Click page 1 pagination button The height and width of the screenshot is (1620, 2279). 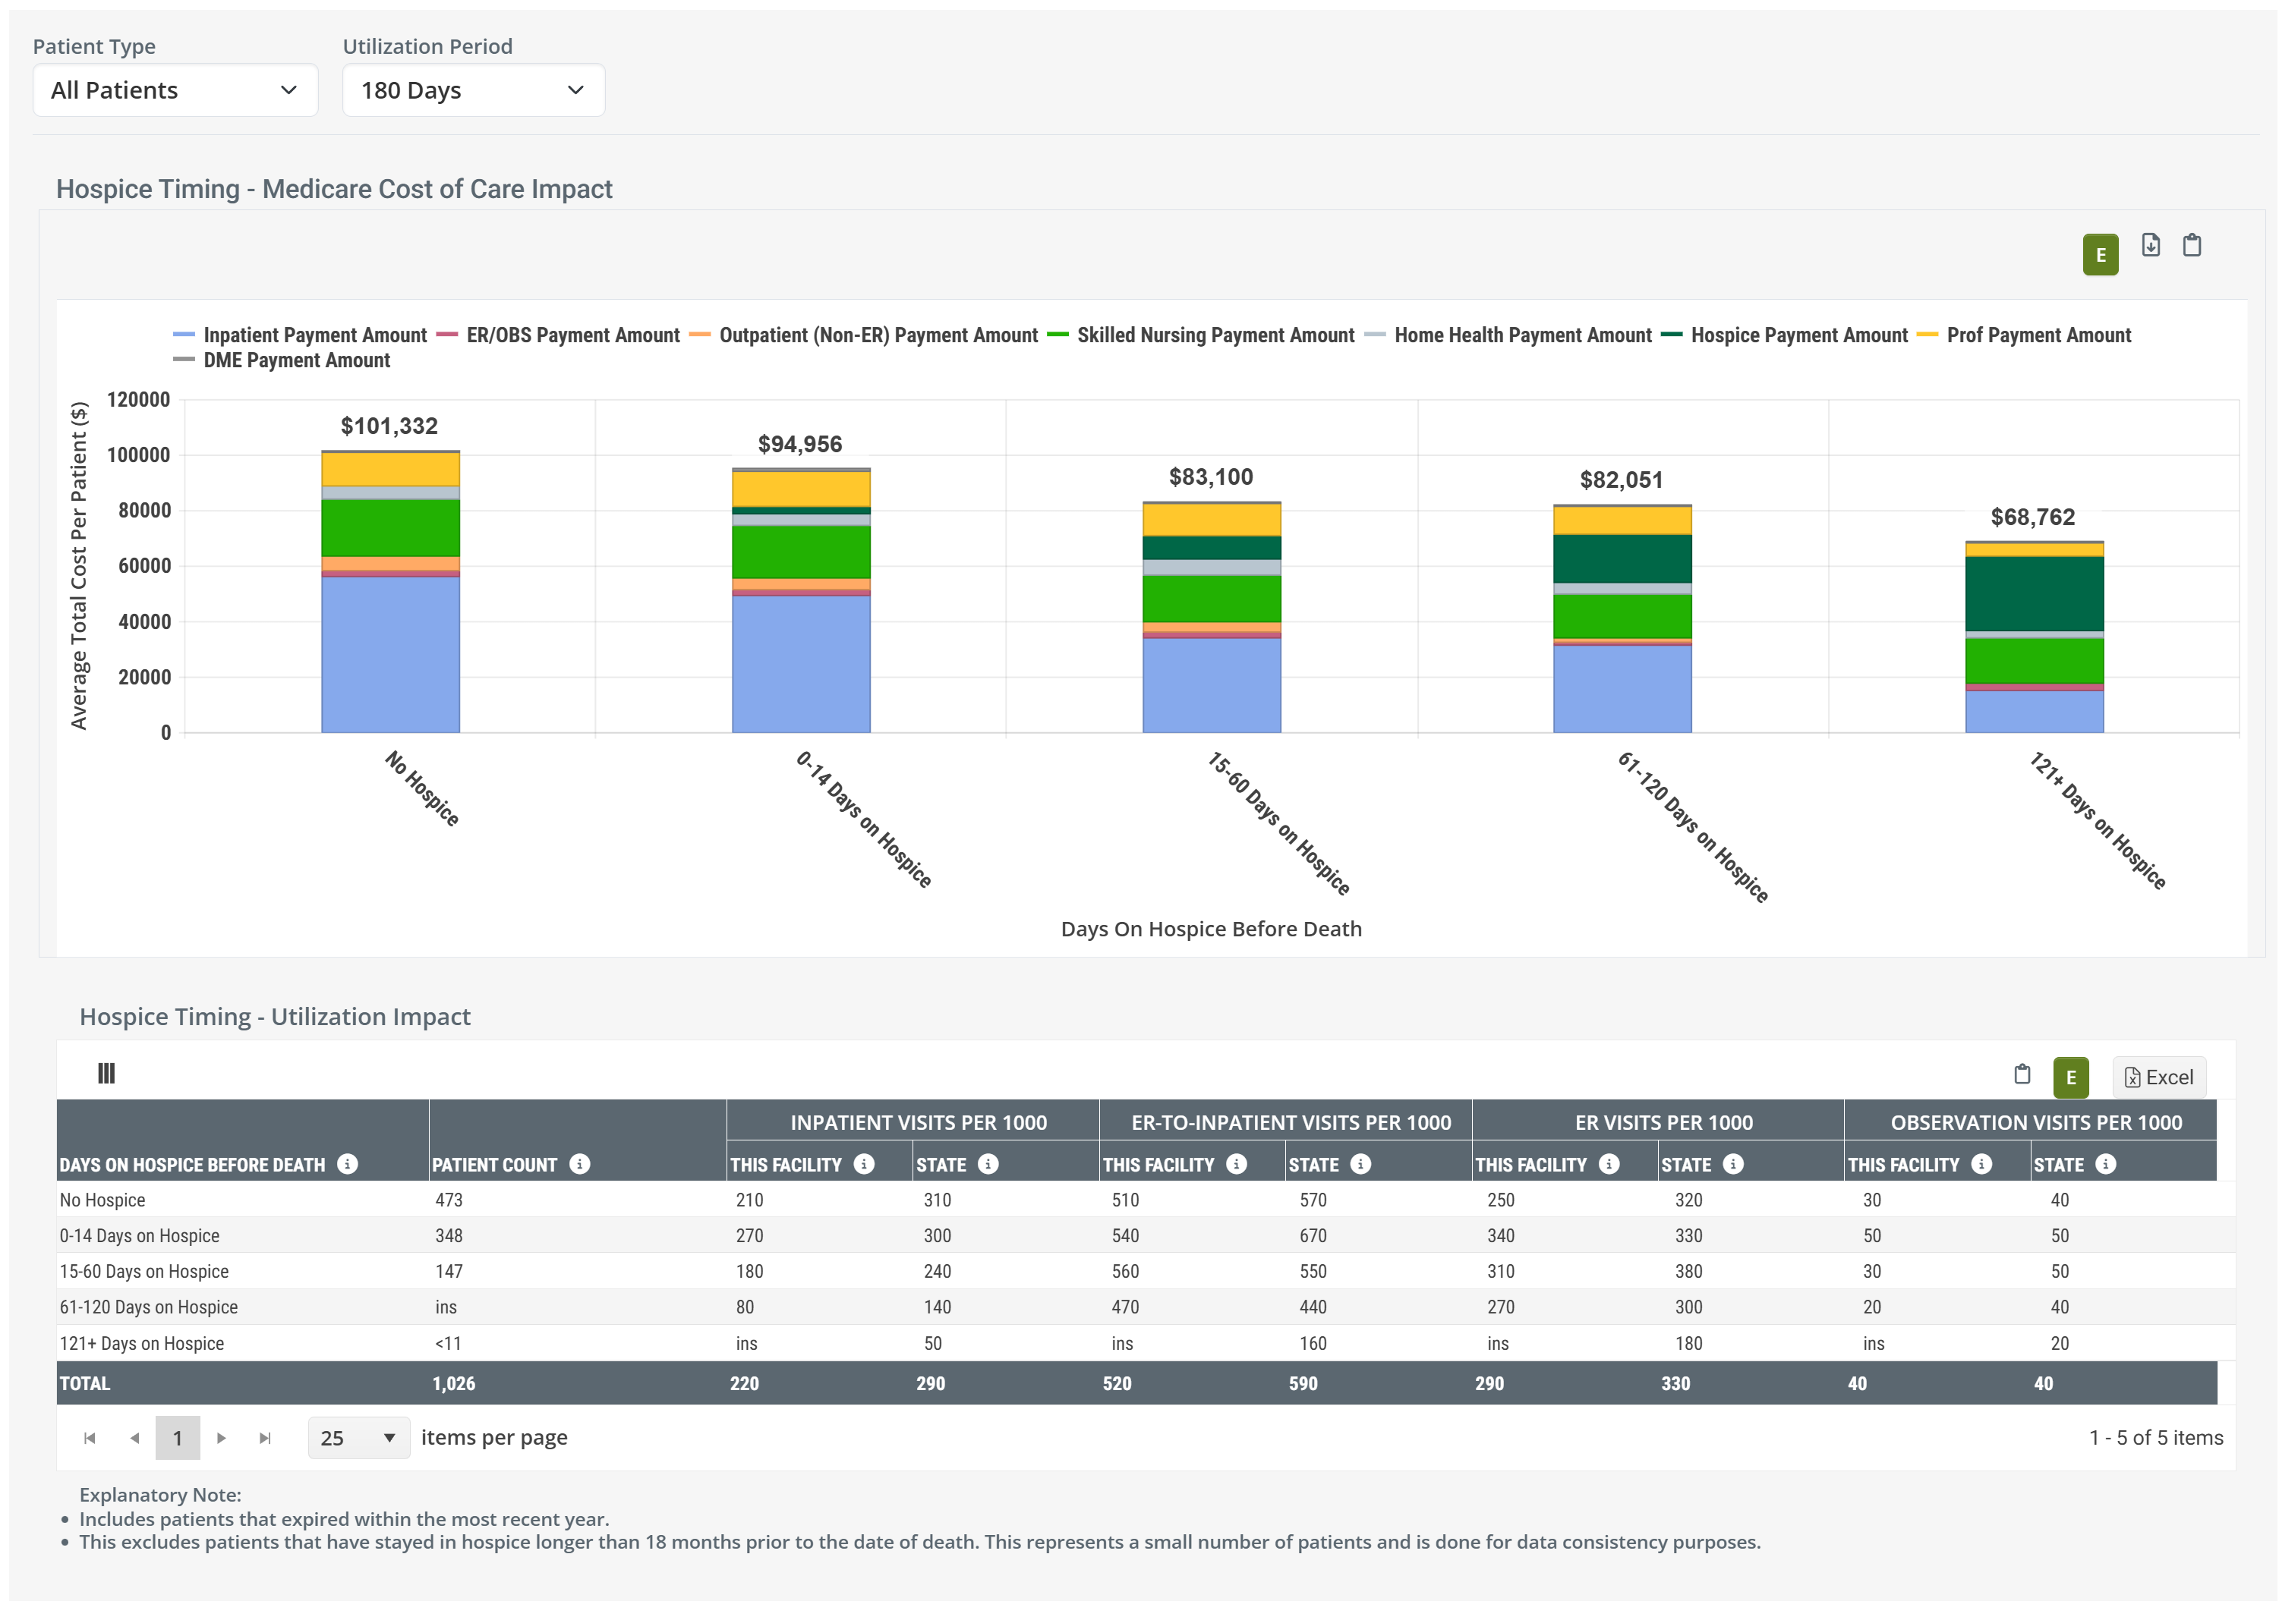click(x=178, y=1437)
